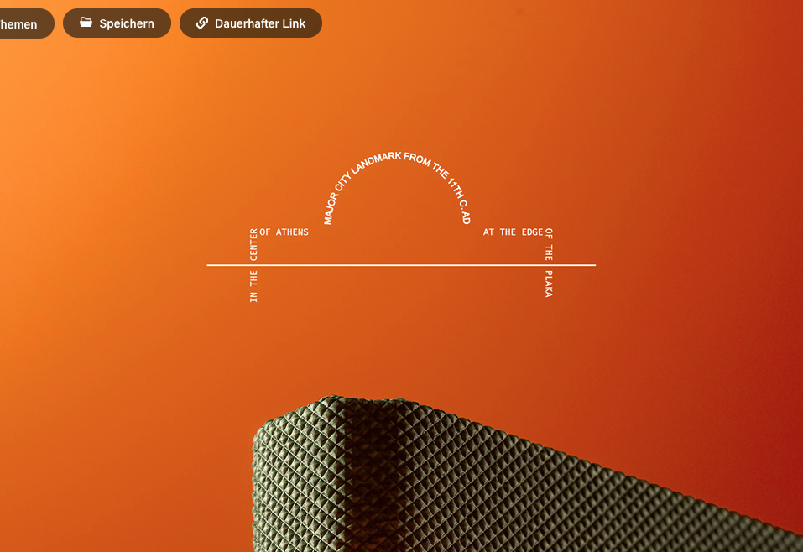Click the folder icon on Speichern

pyautogui.click(x=86, y=23)
